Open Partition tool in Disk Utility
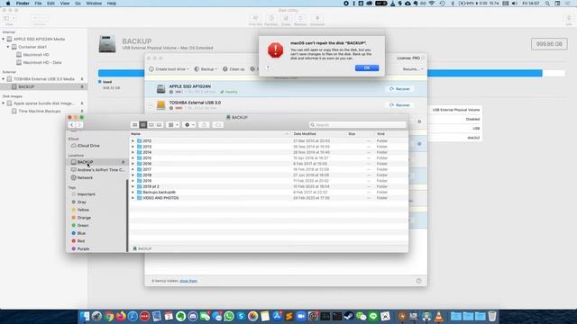577x324 pixels. (271, 20)
